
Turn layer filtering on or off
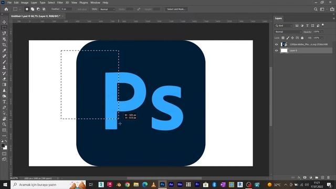click(323, 25)
